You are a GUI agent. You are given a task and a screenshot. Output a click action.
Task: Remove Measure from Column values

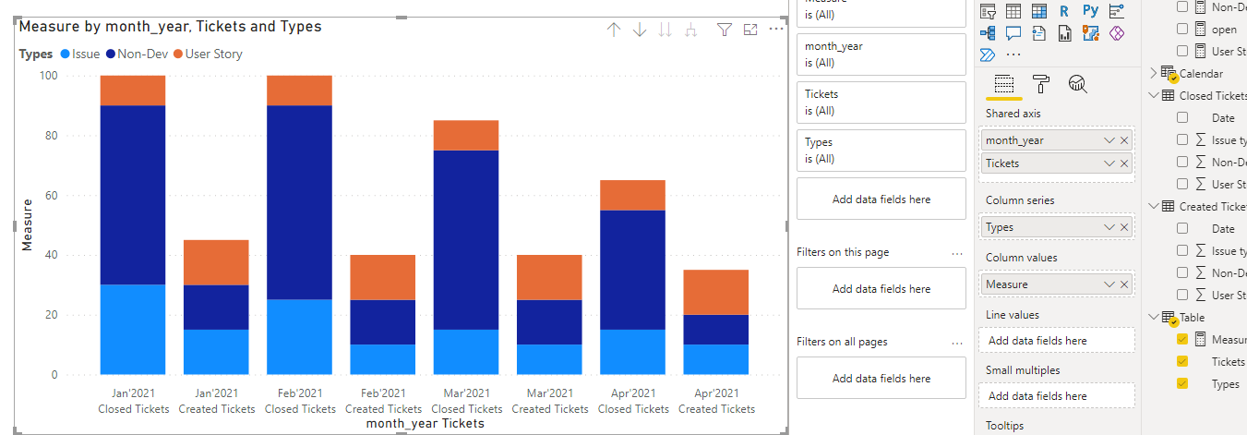1124,284
